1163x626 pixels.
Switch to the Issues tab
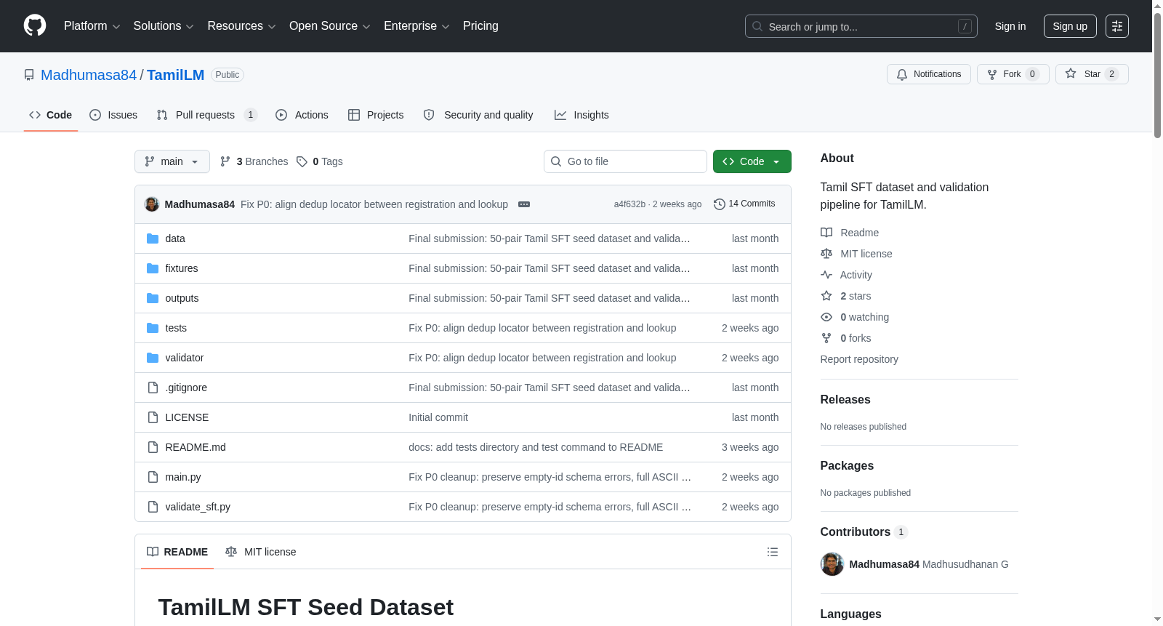pyautogui.click(x=113, y=115)
